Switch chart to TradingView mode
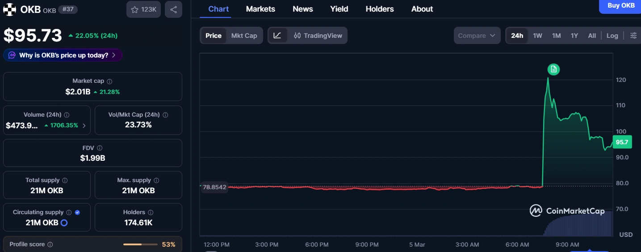 [318, 36]
